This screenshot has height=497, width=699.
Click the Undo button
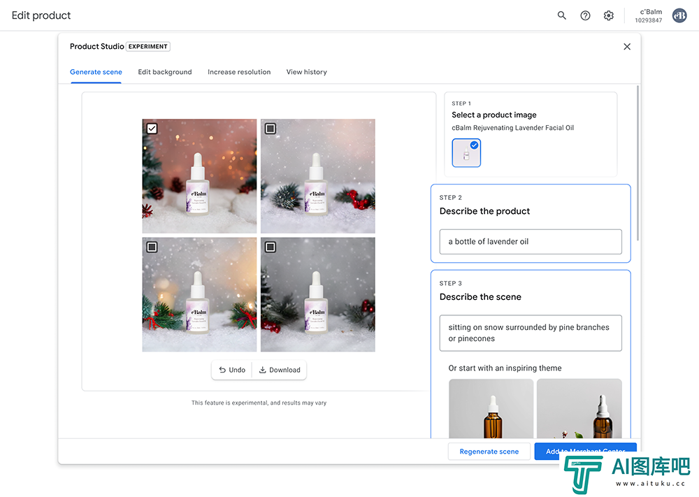tap(232, 370)
